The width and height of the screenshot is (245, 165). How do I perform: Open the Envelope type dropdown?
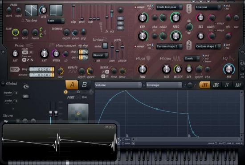coord(164,85)
